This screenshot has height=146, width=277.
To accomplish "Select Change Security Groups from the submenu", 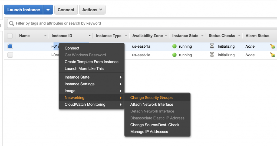I will click(151, 98).
